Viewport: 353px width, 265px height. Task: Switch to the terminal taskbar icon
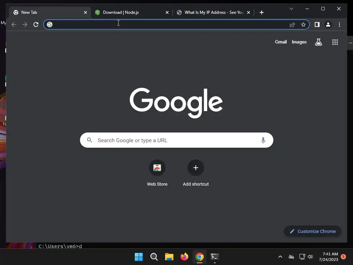click(214, 257)
